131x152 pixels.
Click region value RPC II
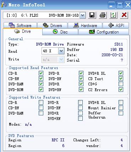point(58,140)
